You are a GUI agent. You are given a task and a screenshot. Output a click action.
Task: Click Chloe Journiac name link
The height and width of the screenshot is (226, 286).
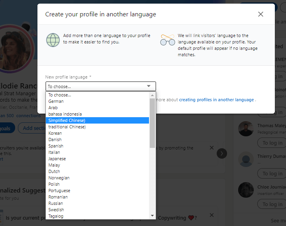(271, 187)
